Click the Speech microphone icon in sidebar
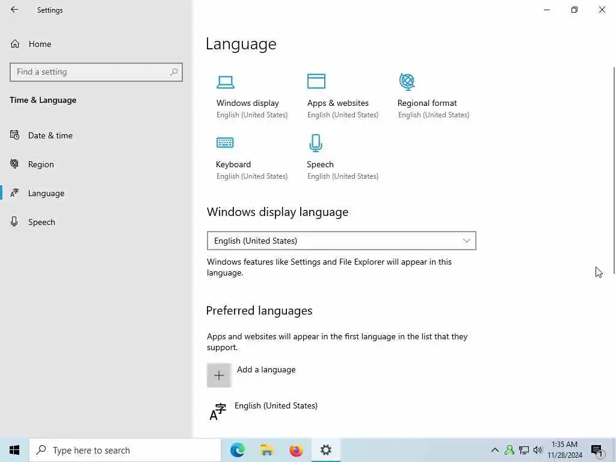 tap(14, 221)
